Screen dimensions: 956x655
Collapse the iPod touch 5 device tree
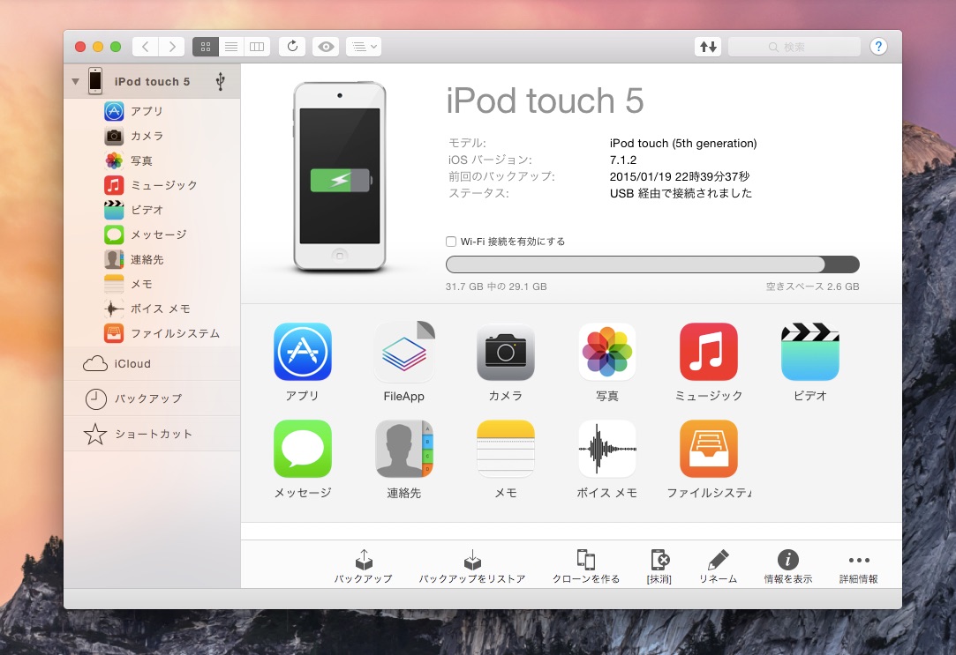tap(76, 81)
